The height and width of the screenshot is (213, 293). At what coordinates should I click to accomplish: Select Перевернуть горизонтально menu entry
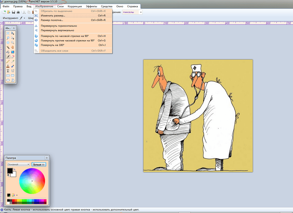(59, 26)
